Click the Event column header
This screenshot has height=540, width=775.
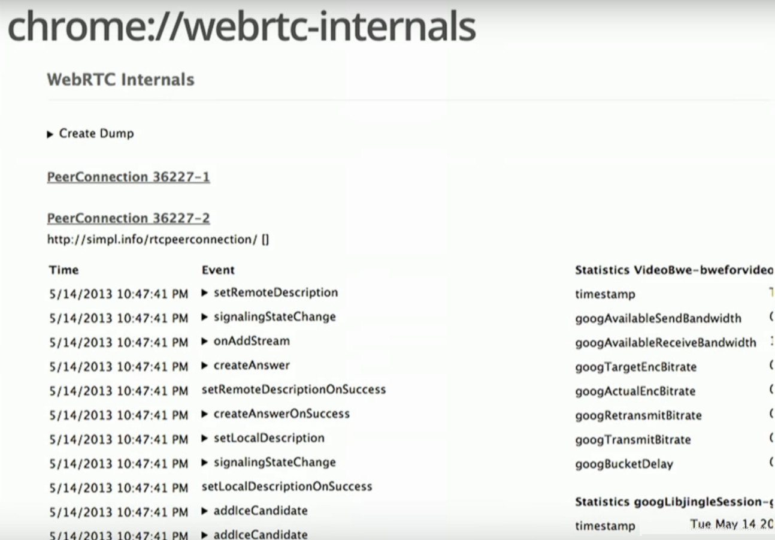(218, 270)
